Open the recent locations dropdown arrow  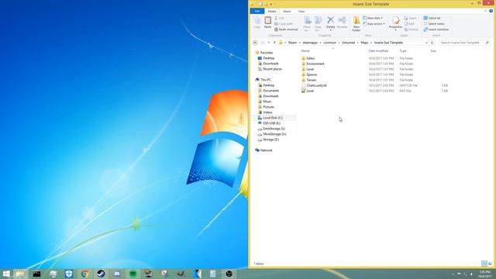point(269,43)
